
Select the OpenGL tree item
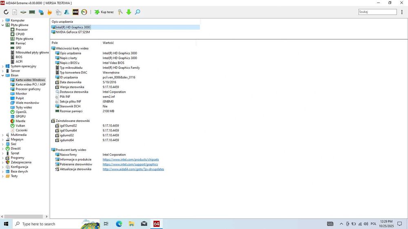tap(21, 112)
